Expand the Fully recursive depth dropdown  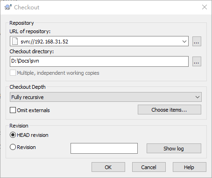[106, 97]
